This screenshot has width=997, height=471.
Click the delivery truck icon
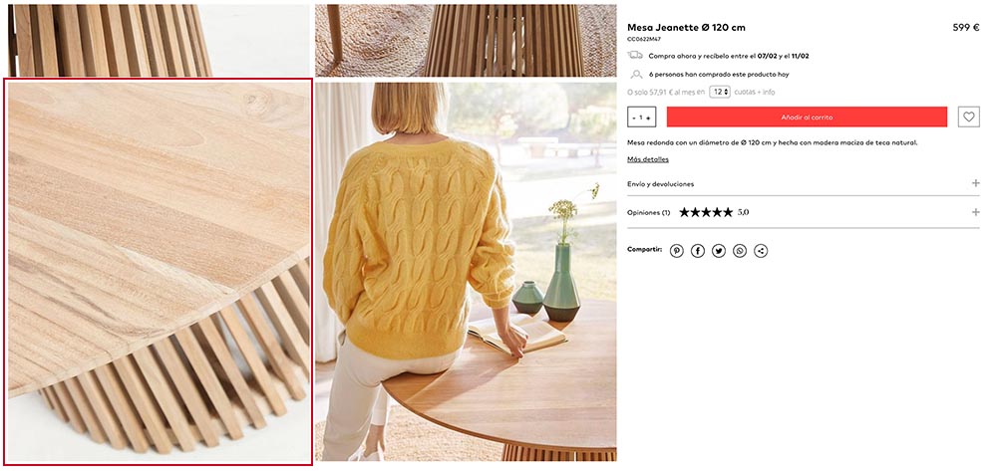(635, 55)
